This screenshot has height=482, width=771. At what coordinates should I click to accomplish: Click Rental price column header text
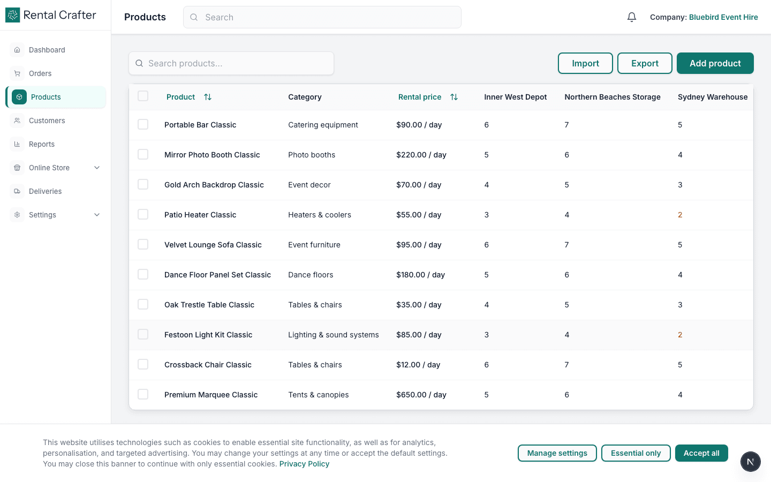point(420,97)
